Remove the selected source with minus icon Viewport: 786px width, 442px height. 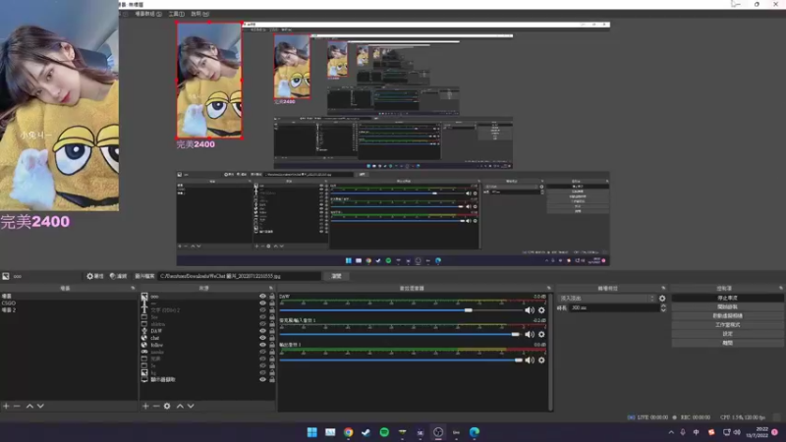(156, 406)
